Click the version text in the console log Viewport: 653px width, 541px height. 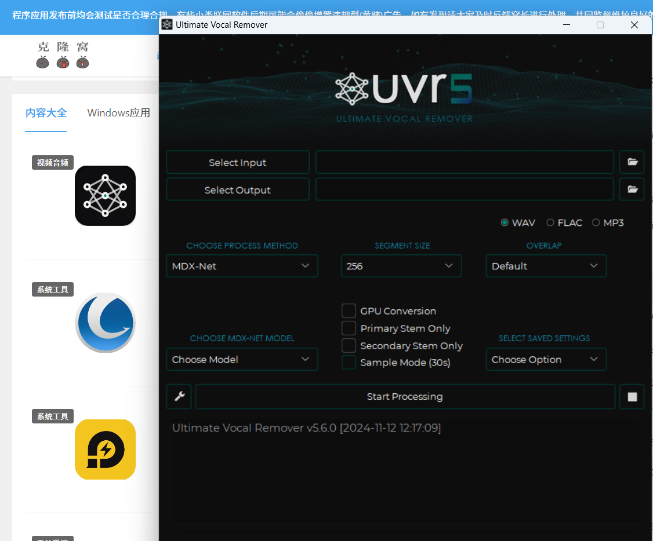click(x=307, y=428)
